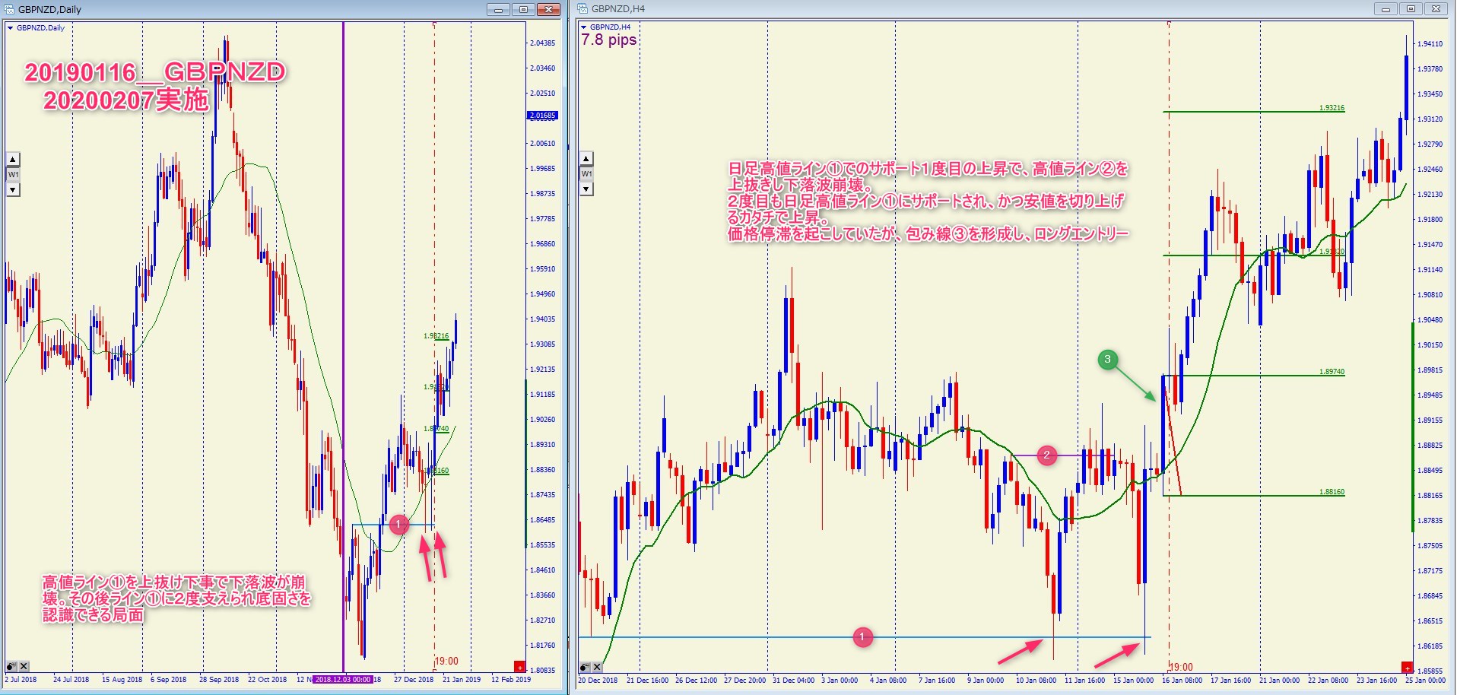Image resolution: width=1457 pixels, height=695 pixels.
Task: Click the X icon at bottom-left of Daily chart
Action: point(24,666)
